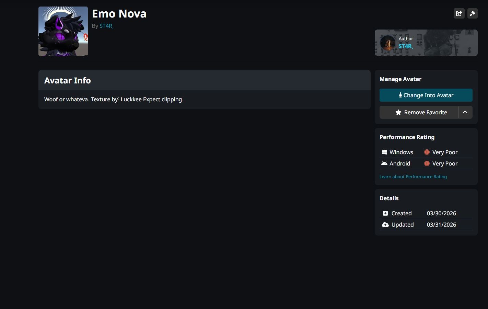
Task: Open Learn about Performance Rating link
Action: (x=413, y=176)
